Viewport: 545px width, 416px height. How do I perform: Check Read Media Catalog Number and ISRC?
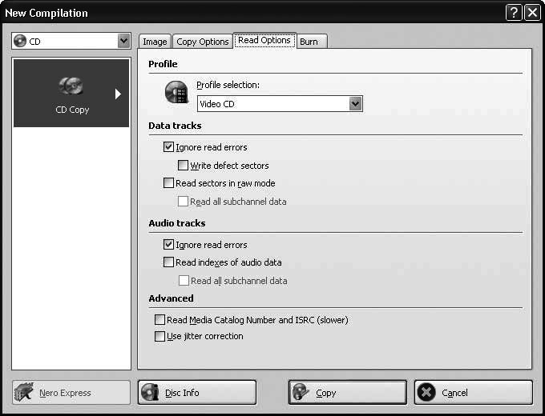pyautogui.click(x=159, y=320)
